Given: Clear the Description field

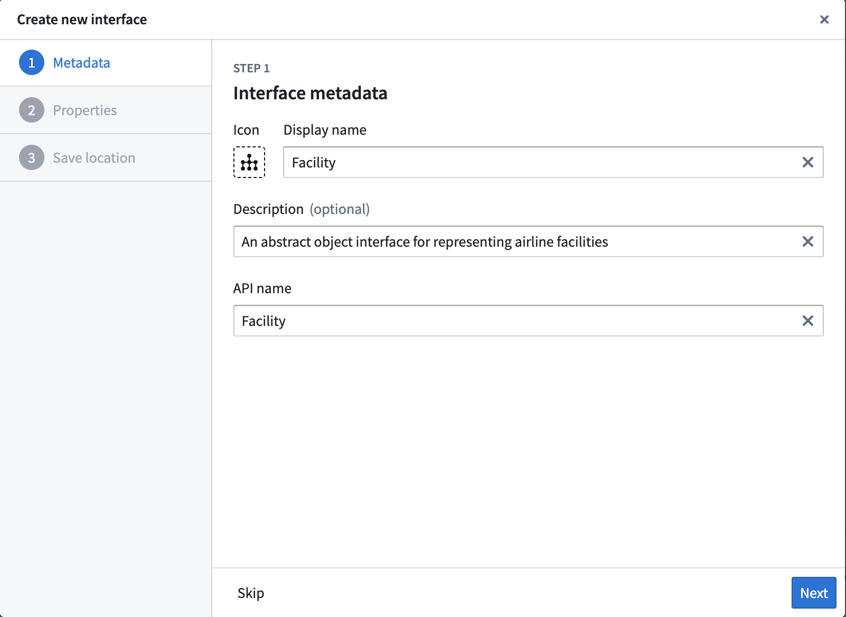Looking at the screenshot, I should (807, 241).
